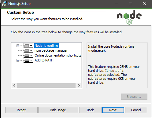152x118 pixels.
Task: Click the Reset button
Action: 21,110
